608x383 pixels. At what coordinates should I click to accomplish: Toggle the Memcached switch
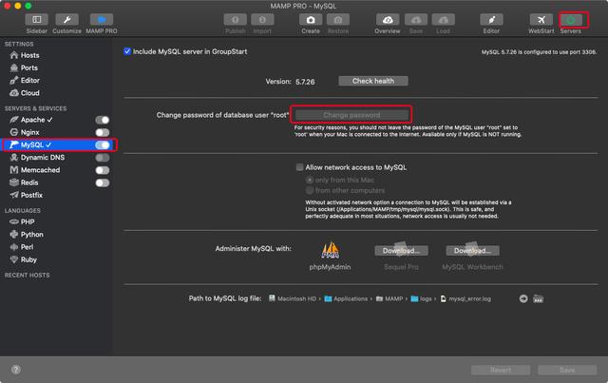tap(103, 170)
